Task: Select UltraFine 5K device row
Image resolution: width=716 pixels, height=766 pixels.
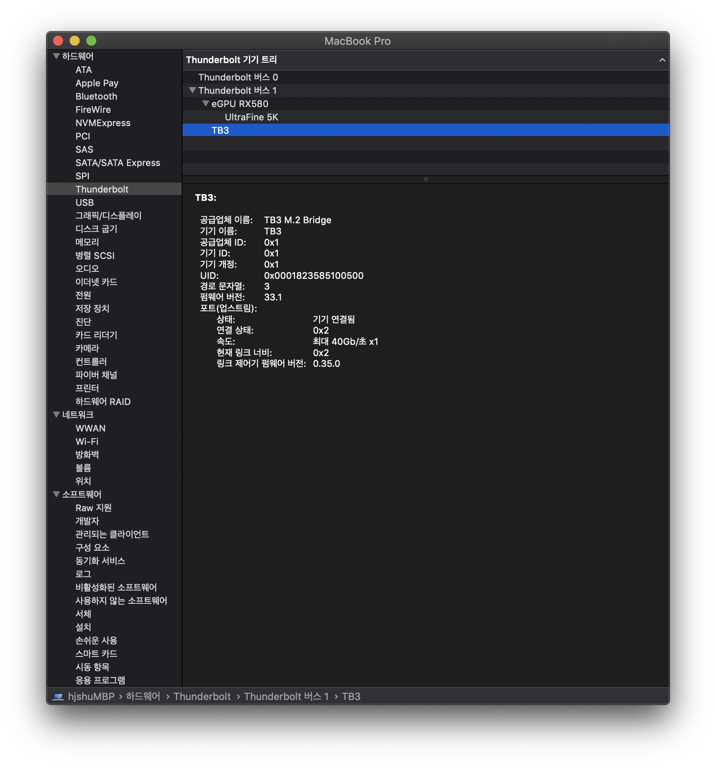Action: tap(426, 117)
